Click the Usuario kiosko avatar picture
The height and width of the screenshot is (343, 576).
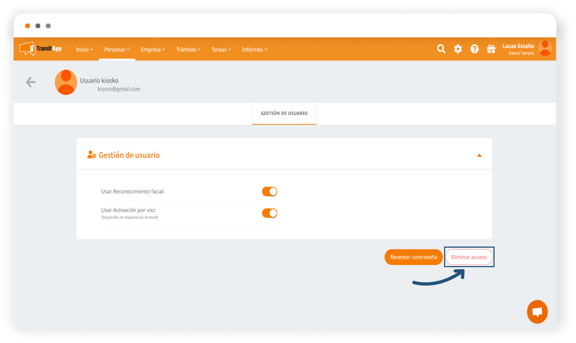[66, 82]
